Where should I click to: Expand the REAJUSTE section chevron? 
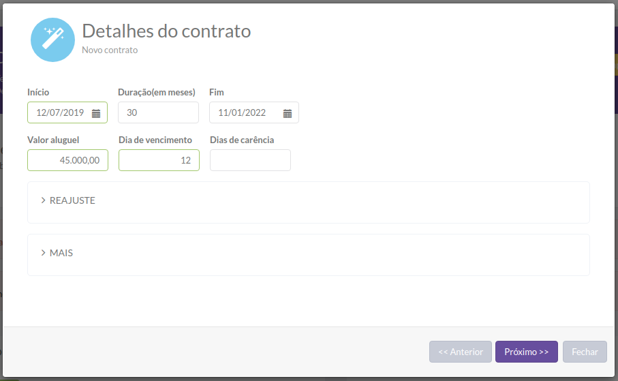click(x=44, y=200)
